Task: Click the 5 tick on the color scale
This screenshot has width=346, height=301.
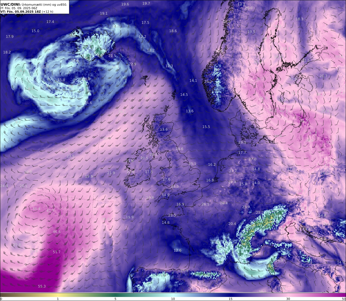Action: 115,299
